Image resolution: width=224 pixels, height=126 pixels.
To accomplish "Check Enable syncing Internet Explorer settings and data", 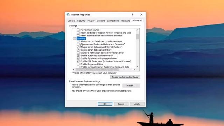I will (x=78, y=67).
